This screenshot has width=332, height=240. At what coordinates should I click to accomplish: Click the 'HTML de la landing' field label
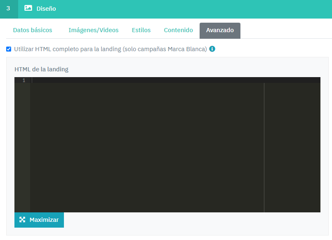click(x=41, y=69)
